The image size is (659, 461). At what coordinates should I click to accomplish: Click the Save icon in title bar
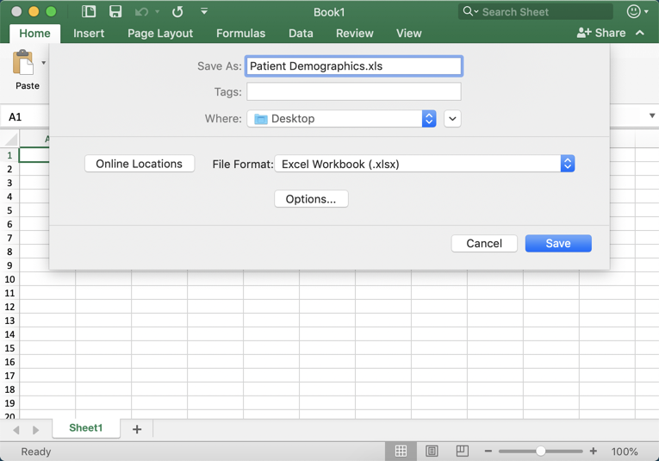tap(115, 12)
